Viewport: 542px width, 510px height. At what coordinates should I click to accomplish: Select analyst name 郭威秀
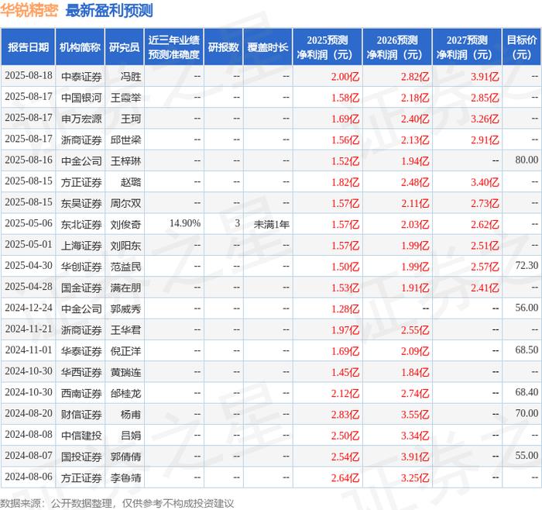125,308
